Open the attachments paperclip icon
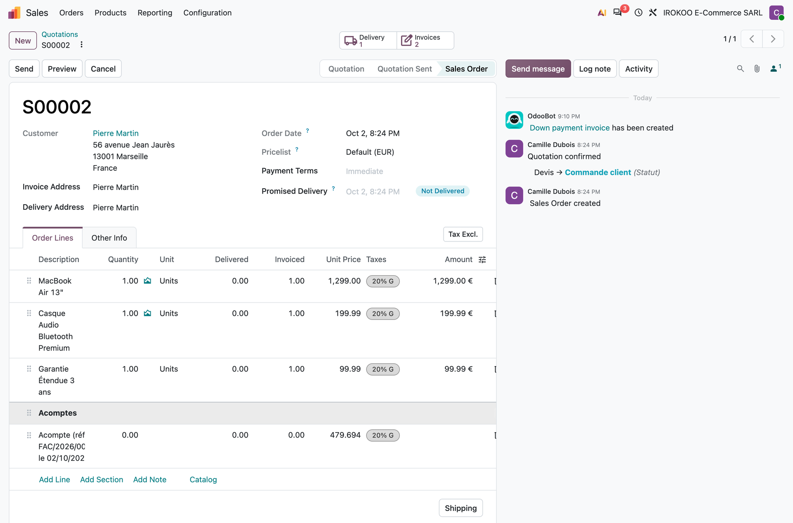The width and height of the screenshot is (793, 523). (x=757, y=69)
